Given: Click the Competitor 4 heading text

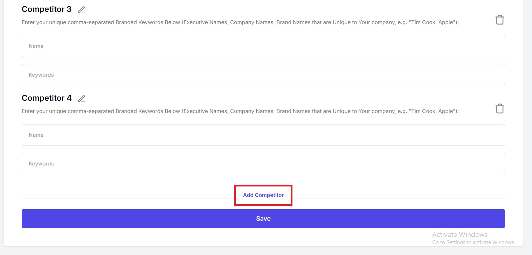Looking at the screenshot, I should 47,98.
